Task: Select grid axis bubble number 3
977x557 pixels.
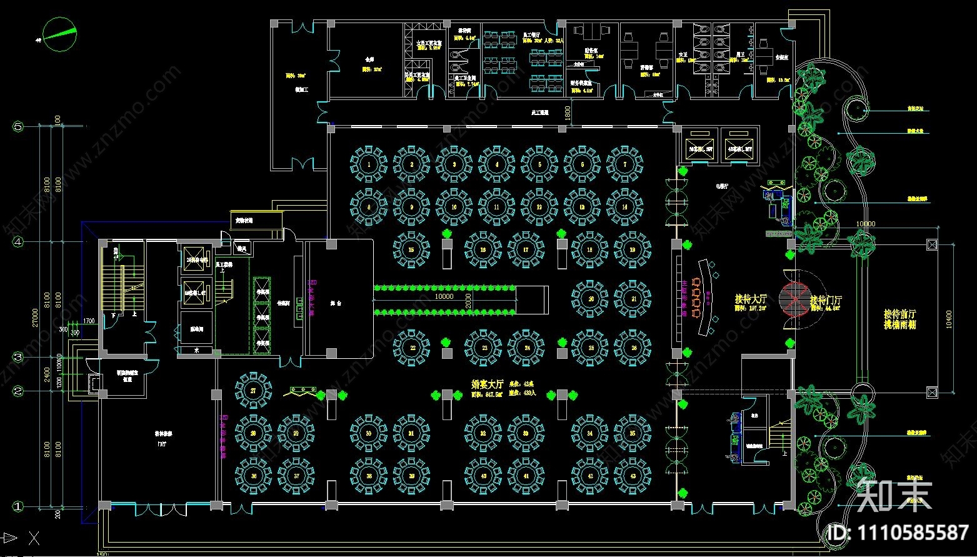Action: coord(18,358)
